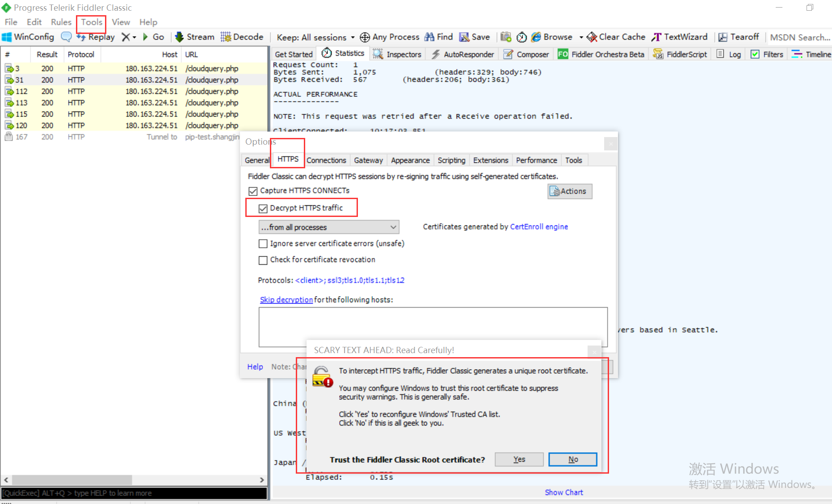
Task: Click the MSDN Search field
Action: tap(799, 37)
